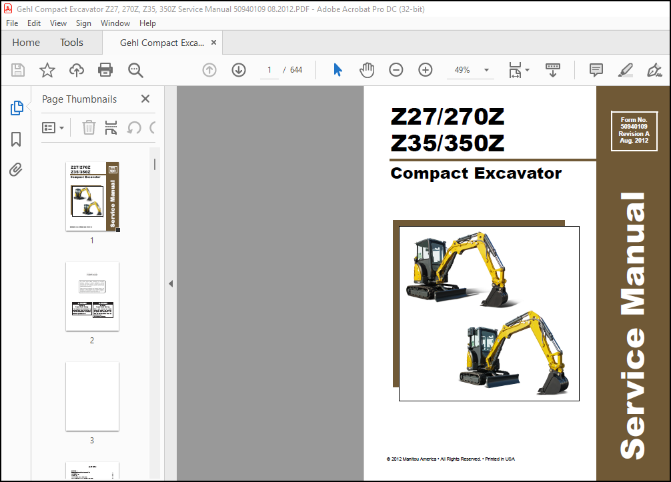This screenshot has height=482, width=671.
Task: Close the Page Thumbnails panel
Action: tap(145, 99)
